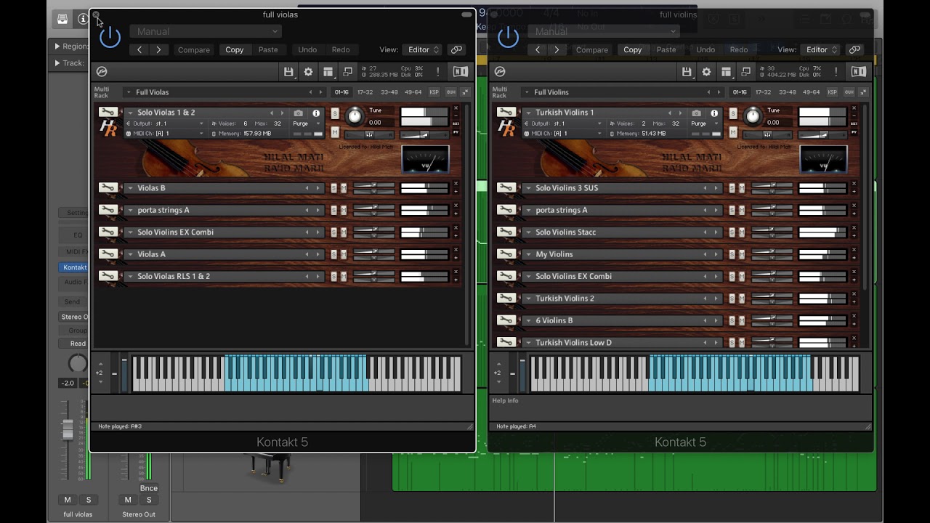
Task: Open options gear in full violas Kontakt
Action: point(308,72)
